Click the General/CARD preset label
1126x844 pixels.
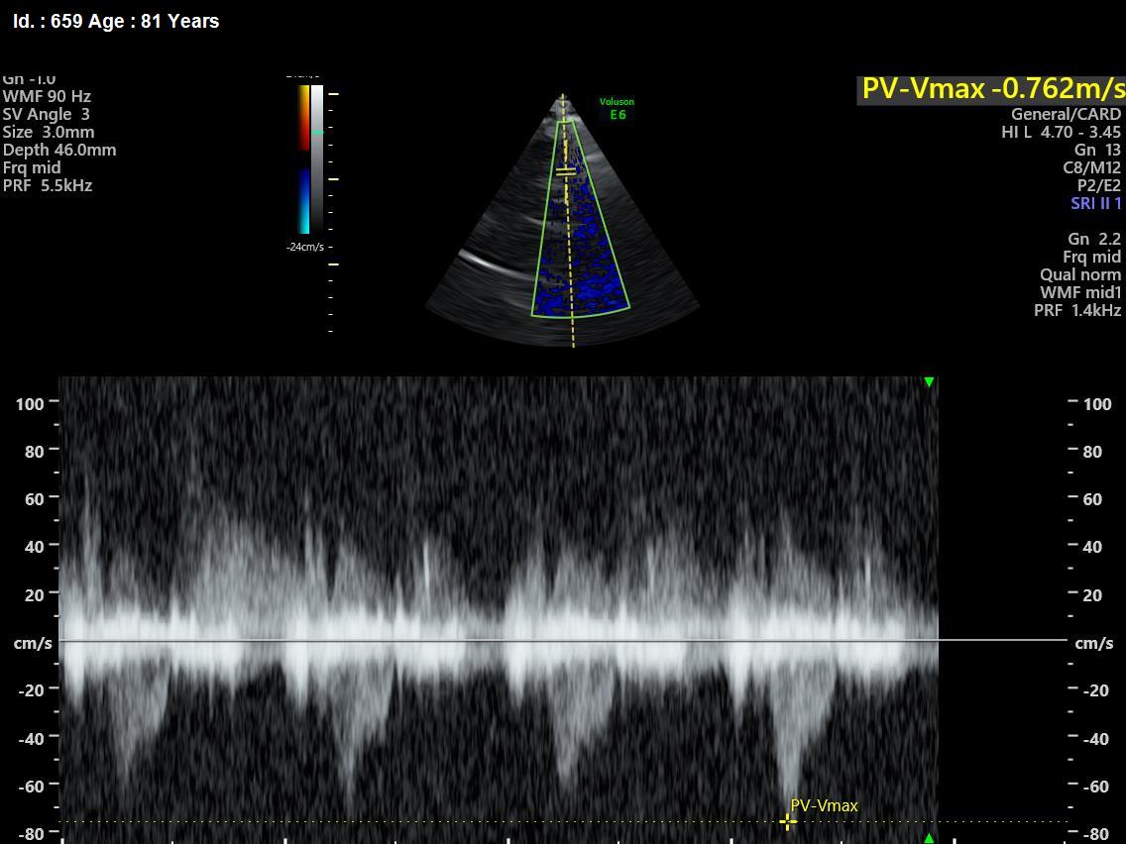(1066, 114)
